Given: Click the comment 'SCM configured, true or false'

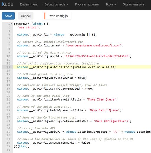Looking at the screenshot, I should 45,74.
